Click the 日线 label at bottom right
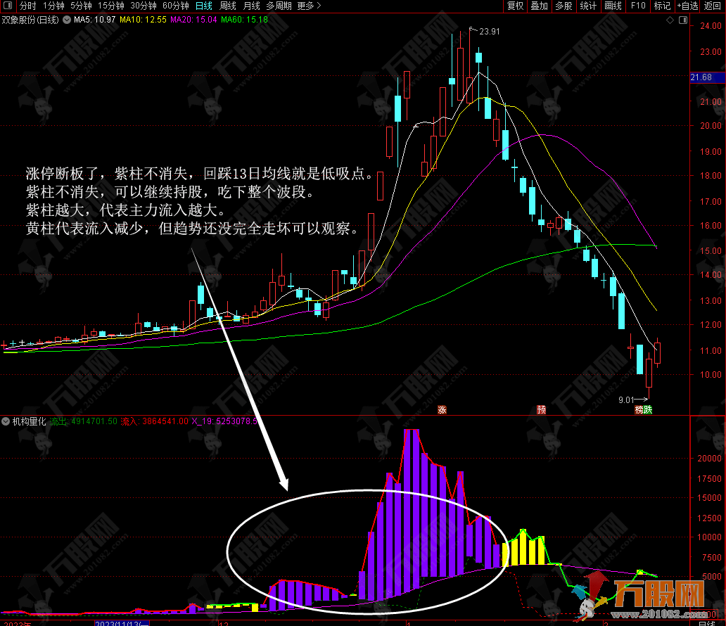Screen dimensions: 726x626 [706, 623]
